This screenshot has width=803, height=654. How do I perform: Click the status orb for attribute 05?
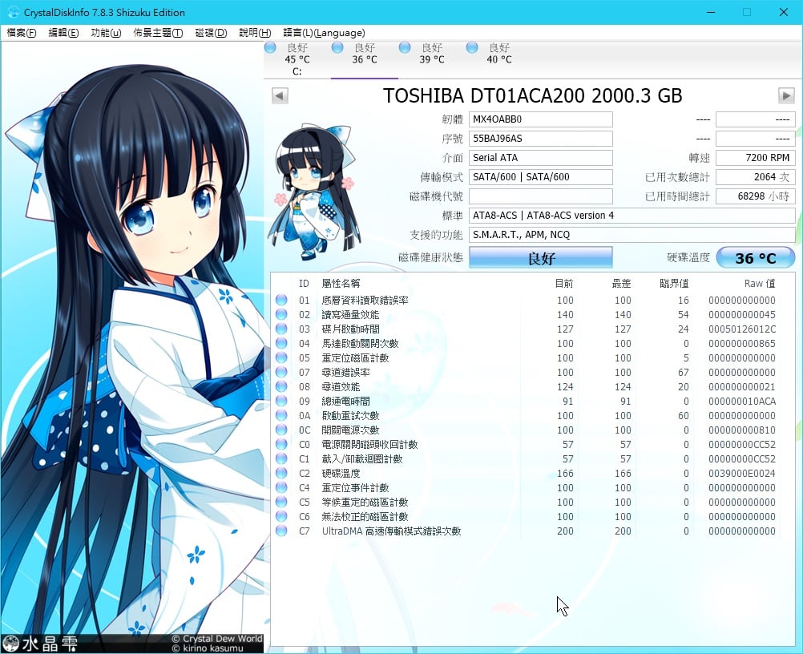point(281,357)
